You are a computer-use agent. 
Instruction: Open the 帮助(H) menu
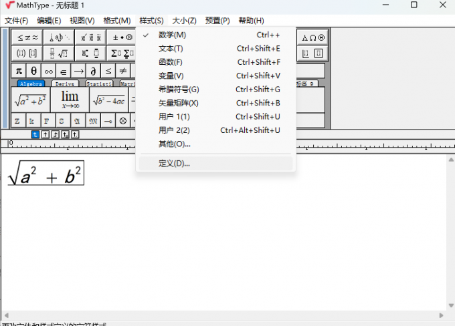[252, 21]
